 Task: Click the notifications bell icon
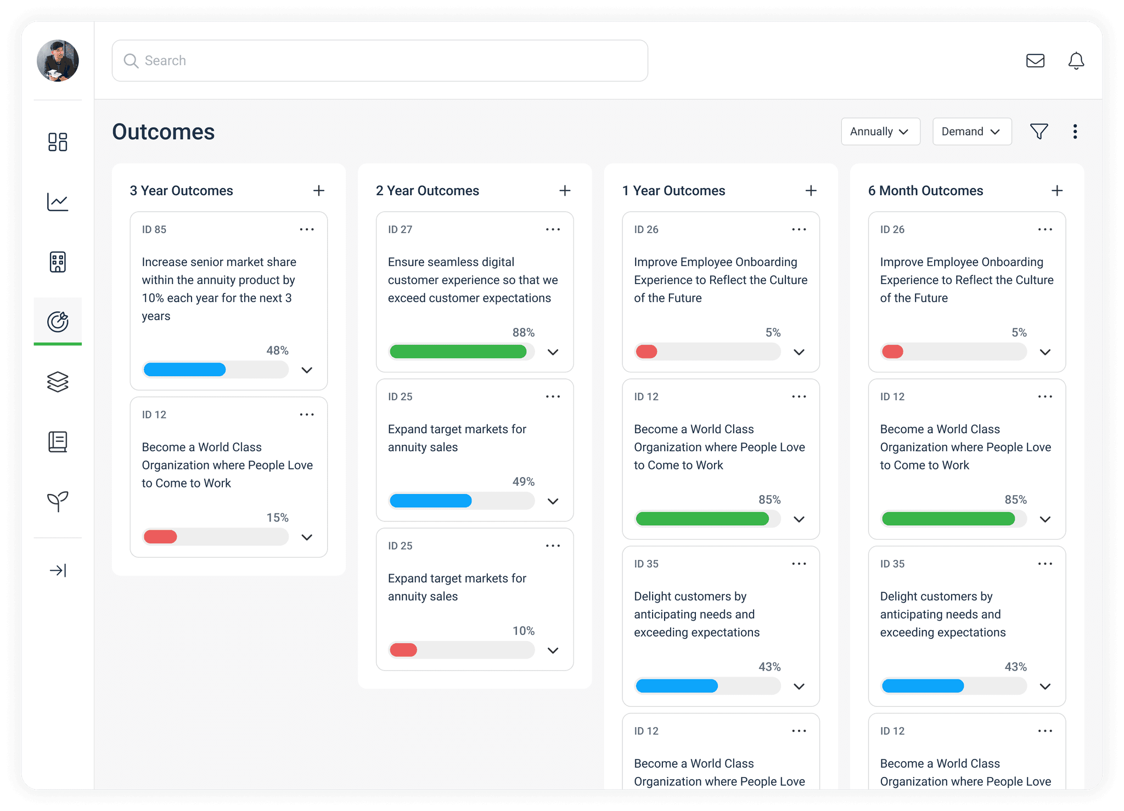pyautogui.click(x=1076, y=61)
